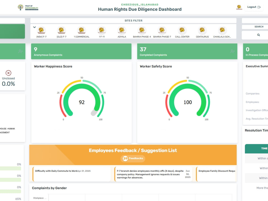Click the search magnifier icon
This screenshot has height=201, width=268.
point(259,35)
